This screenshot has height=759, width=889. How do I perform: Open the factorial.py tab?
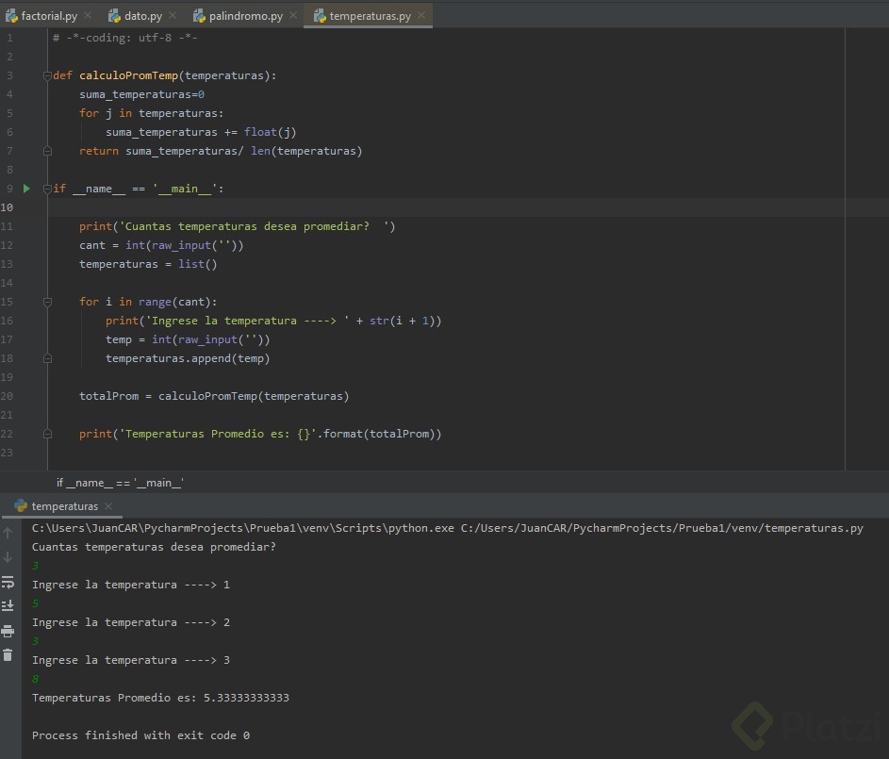point(48,16)
